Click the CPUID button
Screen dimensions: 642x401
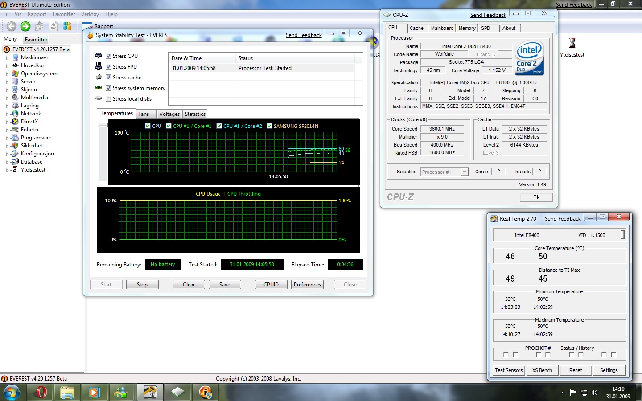click(271, 285)
